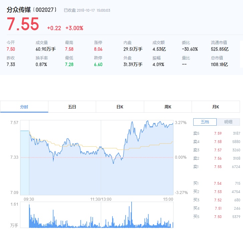Click the market closed timestamp 2018-10-17

click(x=86, y=10)
